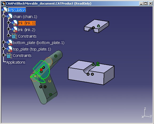Screen dimensions: 154x124
Task: Expand the top_plate tree node
Action: (x=3, y=48)
